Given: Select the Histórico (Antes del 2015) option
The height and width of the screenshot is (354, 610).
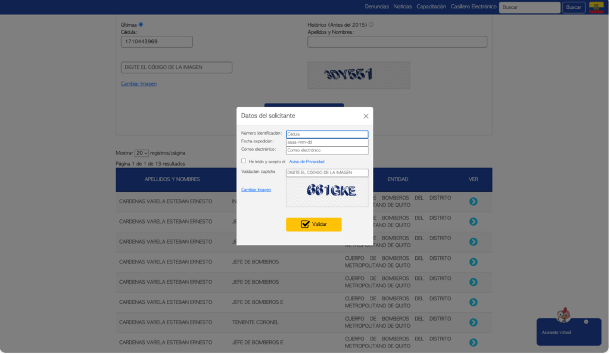Looking at the screenshot, I should coord(371,24).
